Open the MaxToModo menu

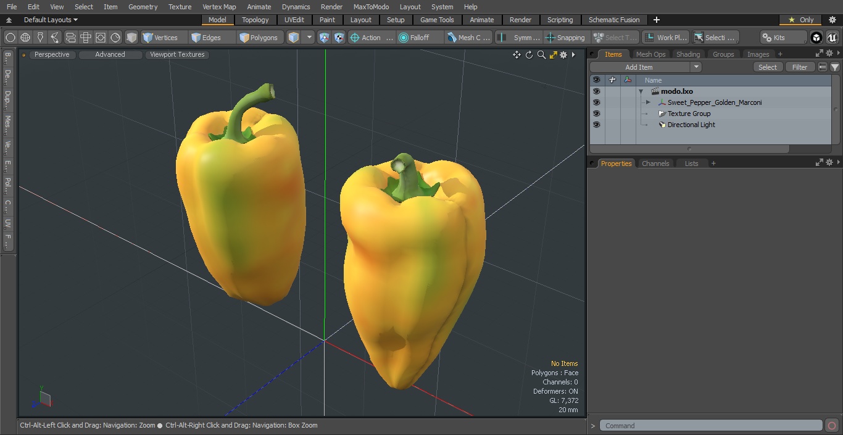tap(371, 7)
